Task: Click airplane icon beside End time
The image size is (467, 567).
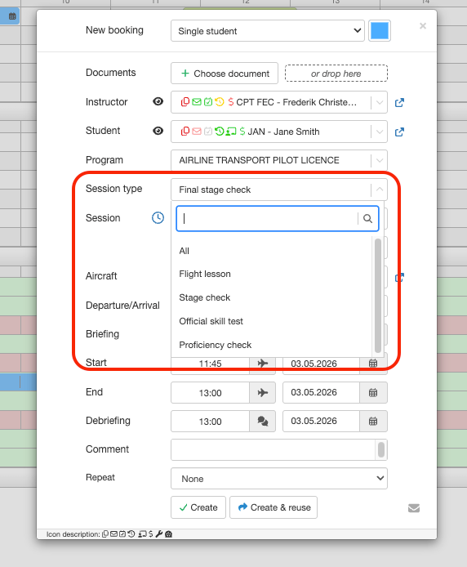Action: point(262,392)
